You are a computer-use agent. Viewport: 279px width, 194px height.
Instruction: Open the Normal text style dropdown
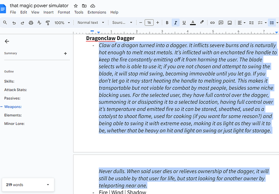coord(91,23)
